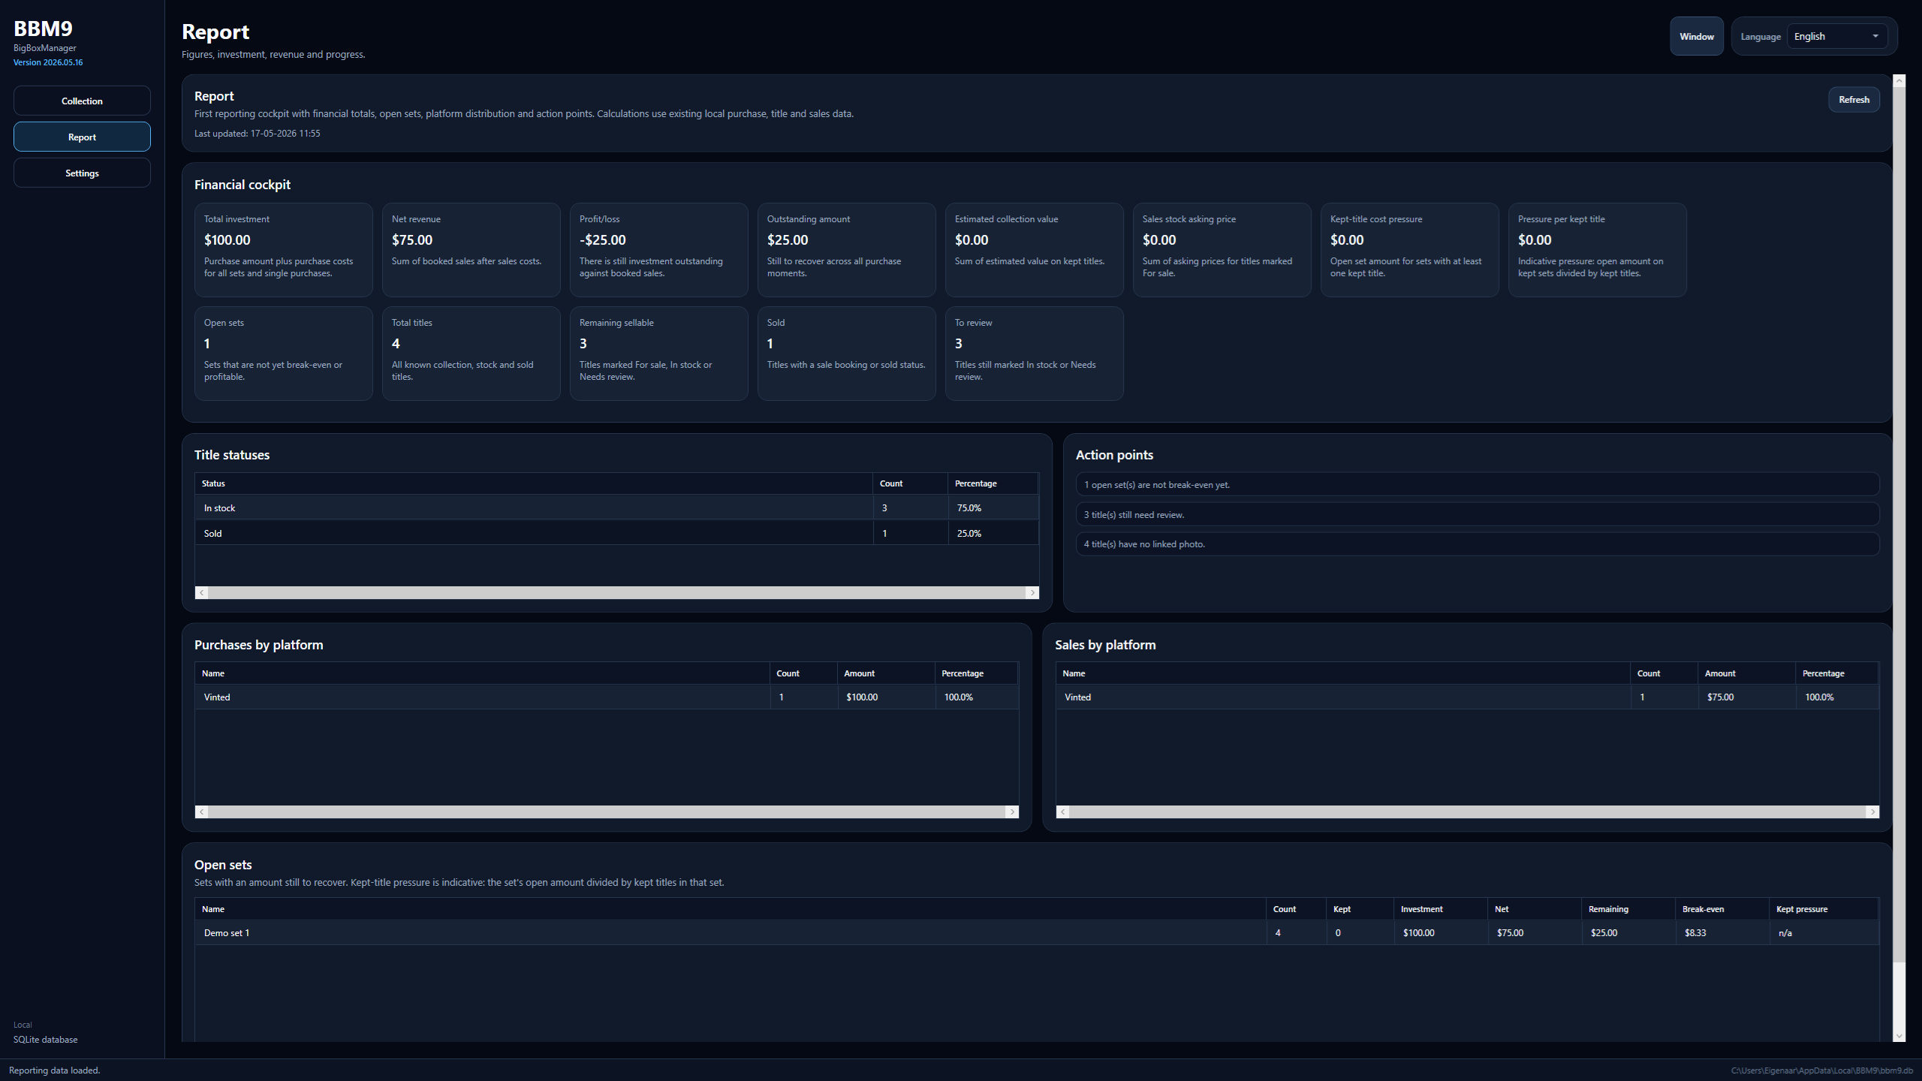Click the To review card
The height and width of the screenshot is (1081, 1922).
pos(1035,353)
